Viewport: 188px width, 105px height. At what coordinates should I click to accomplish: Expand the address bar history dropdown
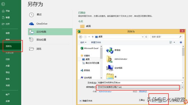[143, 37]
